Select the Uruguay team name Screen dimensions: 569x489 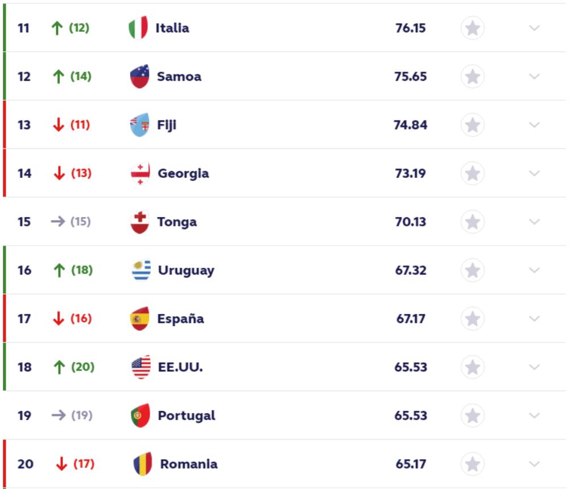tap(186, 270)
